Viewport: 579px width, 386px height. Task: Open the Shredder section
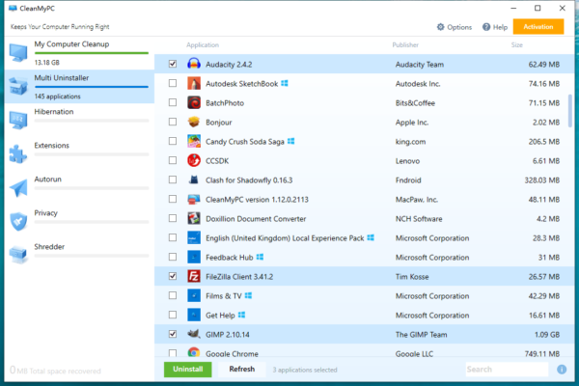pyautogui.click(x=79, y=255)
